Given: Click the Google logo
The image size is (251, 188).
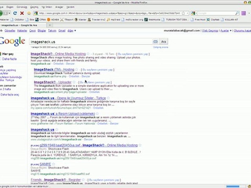Looking at the screenshot, I should click(12, 41).
